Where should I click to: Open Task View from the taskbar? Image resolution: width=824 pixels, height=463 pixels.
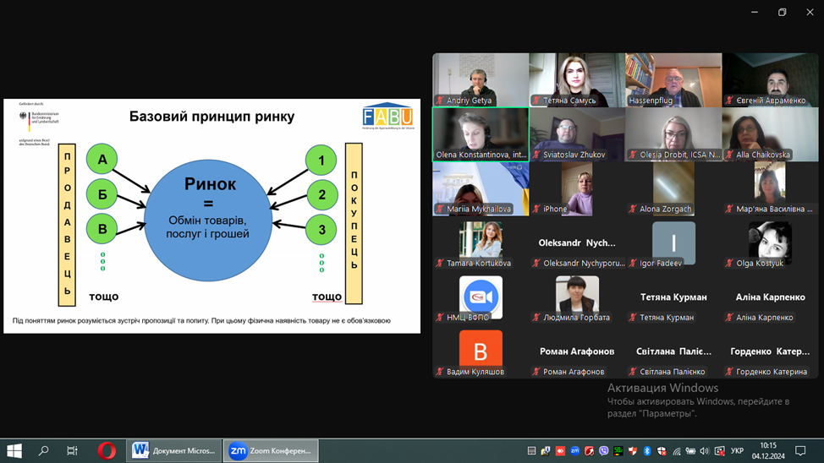click(73, 451)
